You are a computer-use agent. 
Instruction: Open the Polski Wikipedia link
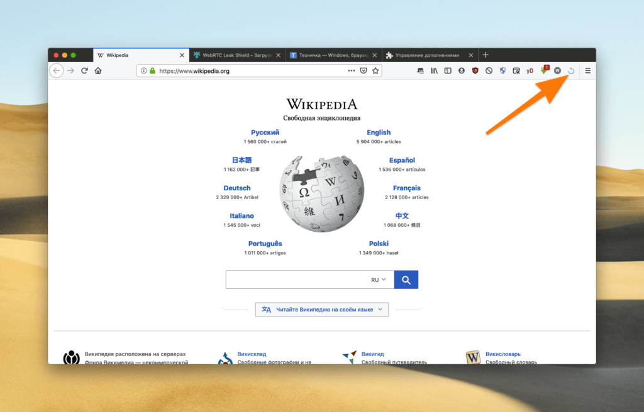(379, 244)
